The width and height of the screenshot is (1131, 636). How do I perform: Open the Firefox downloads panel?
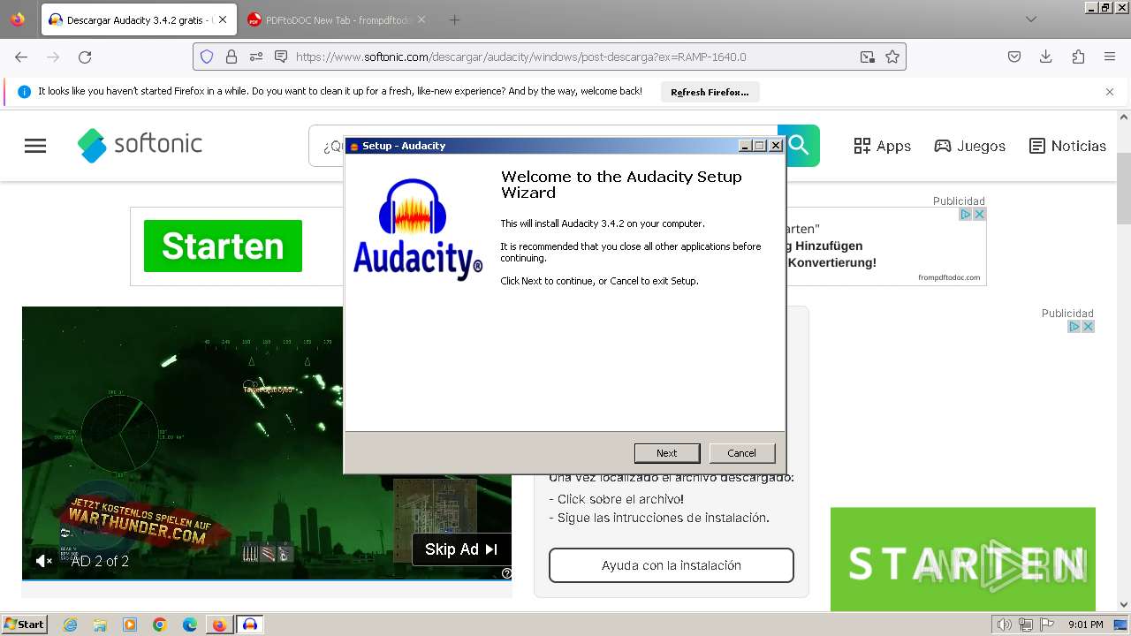tap(1046, 57)
